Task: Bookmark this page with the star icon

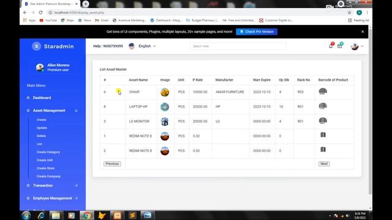Action: (350, 12)
